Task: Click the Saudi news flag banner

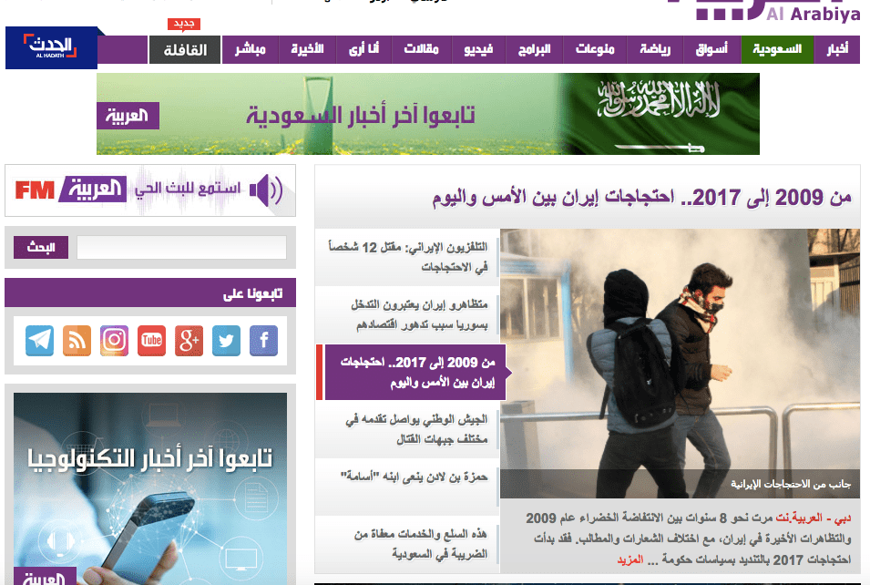Action: click(x=427, y=114)
